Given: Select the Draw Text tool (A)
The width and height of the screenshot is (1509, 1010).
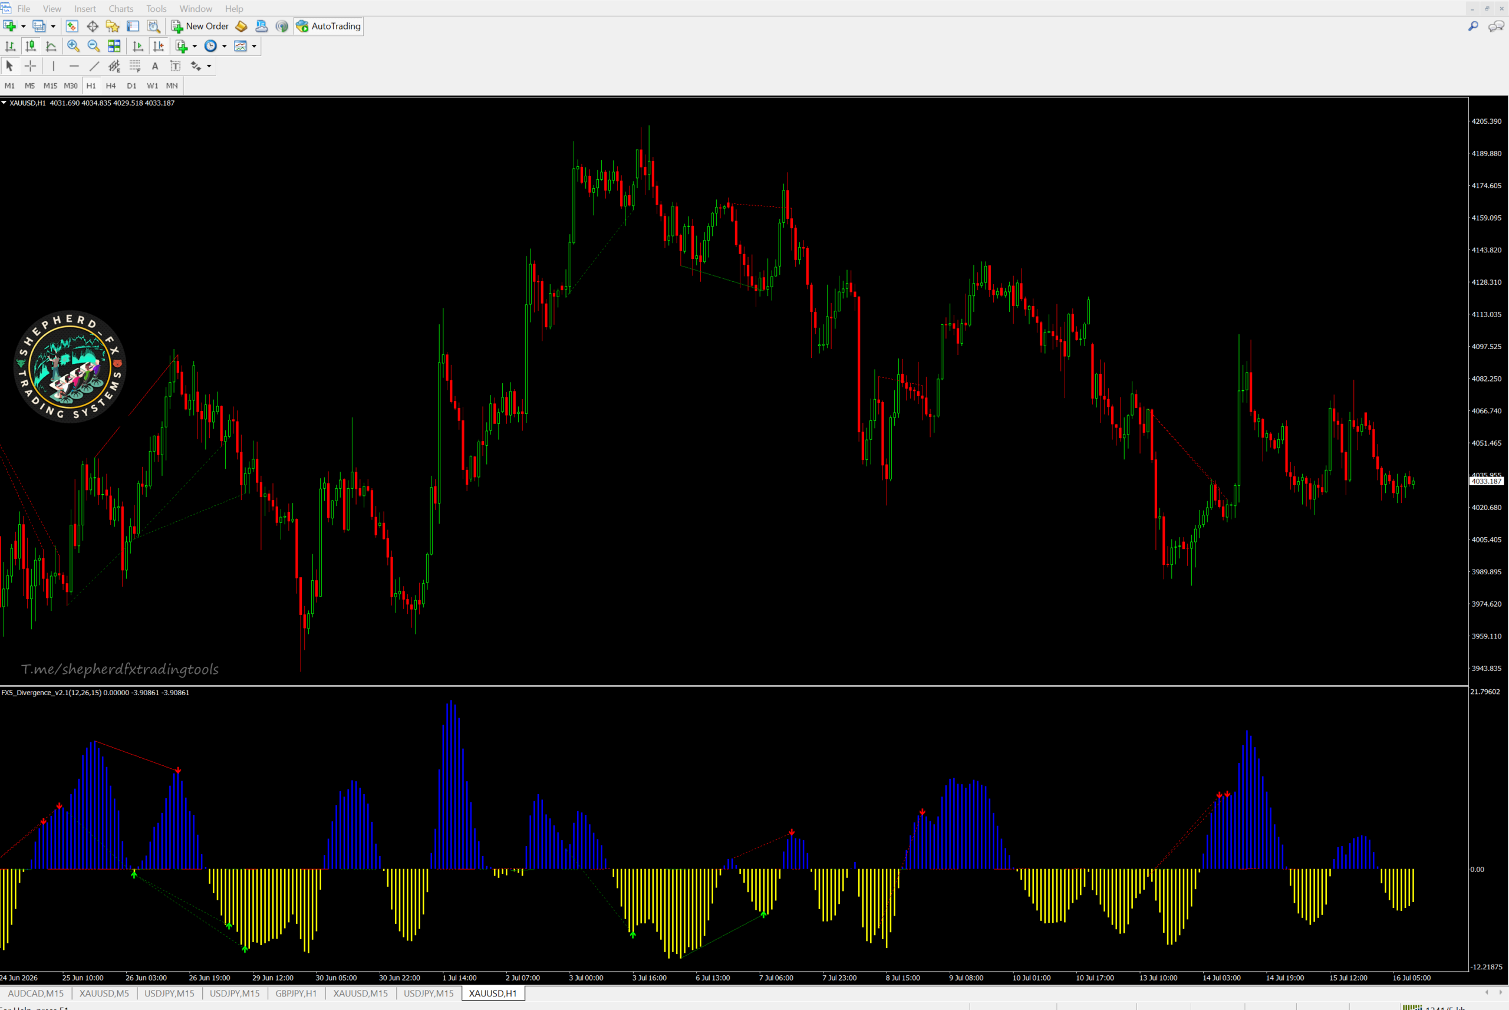Looking at the screenshot, I should coord(155,65).
